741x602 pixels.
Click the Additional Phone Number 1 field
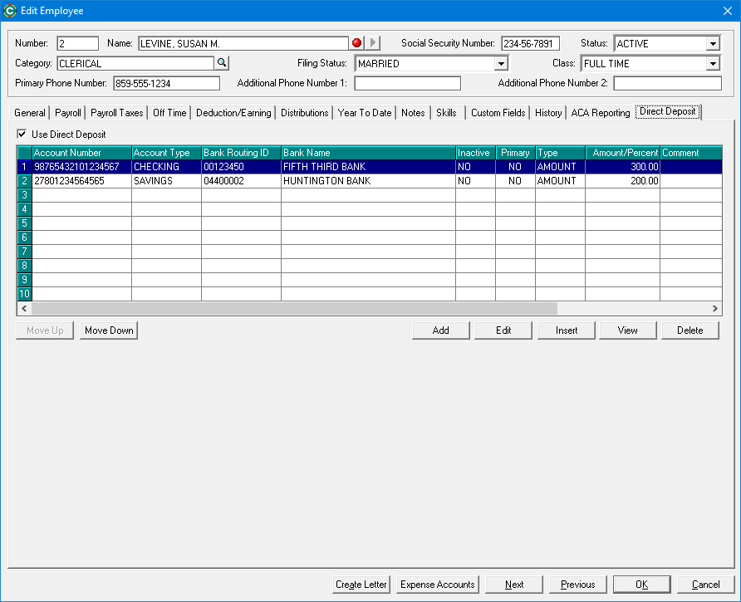[x=407, y=84]
